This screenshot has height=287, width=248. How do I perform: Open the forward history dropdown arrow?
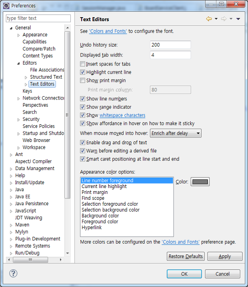231,19
